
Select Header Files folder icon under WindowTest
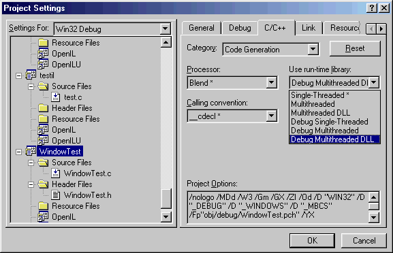coord(43,184)
